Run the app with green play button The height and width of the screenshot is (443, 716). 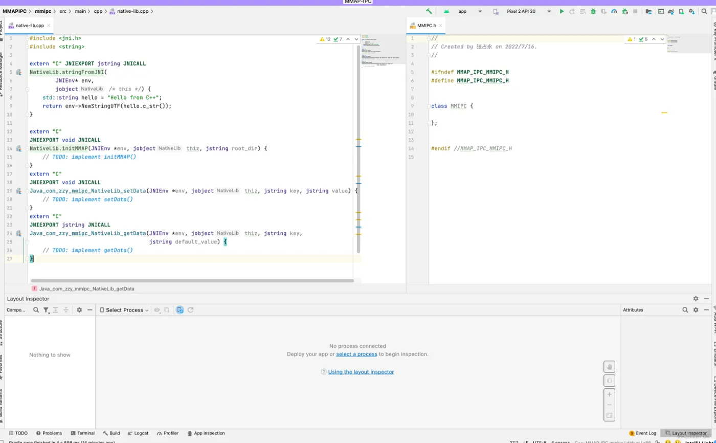tap(562, 11)
